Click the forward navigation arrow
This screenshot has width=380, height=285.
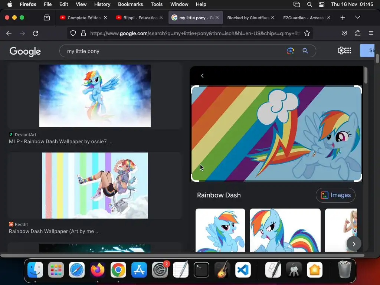click(x=22, y=33)
